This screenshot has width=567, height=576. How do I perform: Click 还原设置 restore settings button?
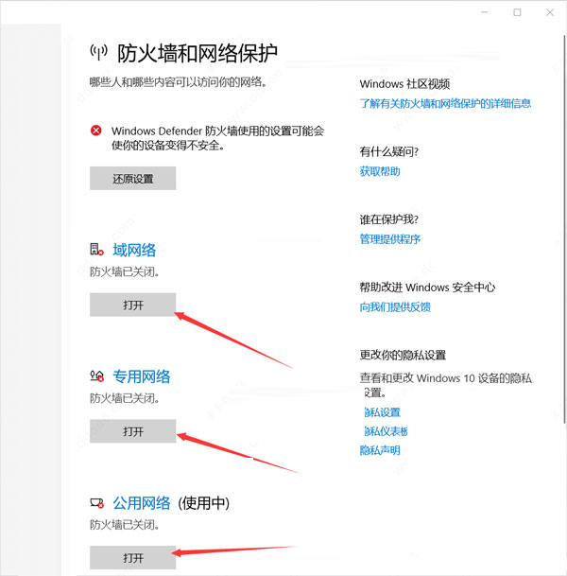point(133,178)
